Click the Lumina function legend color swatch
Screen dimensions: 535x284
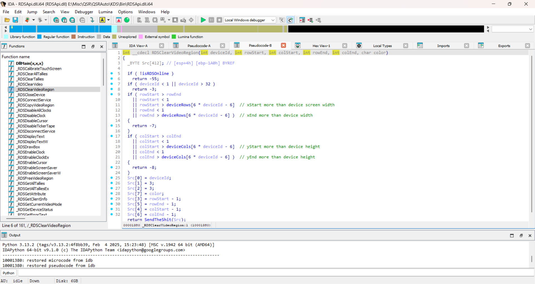pyautogui.click(x=174, y=37)
